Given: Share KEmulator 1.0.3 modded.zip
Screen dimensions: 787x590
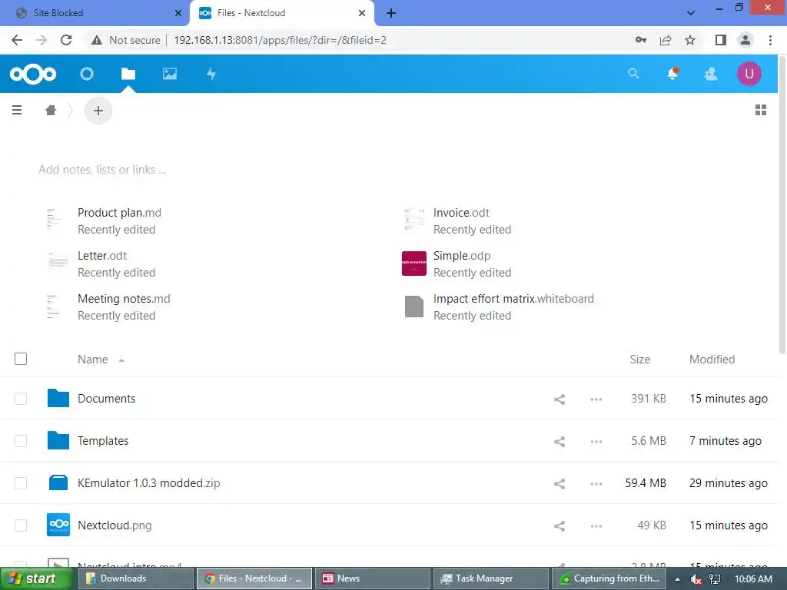Looking at the screenshot, I should [560, 484].
